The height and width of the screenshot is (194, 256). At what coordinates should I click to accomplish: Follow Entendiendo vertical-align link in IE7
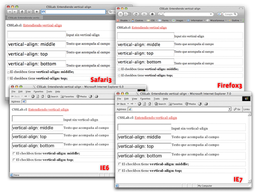pyautogui.click(x=156, y=117)
